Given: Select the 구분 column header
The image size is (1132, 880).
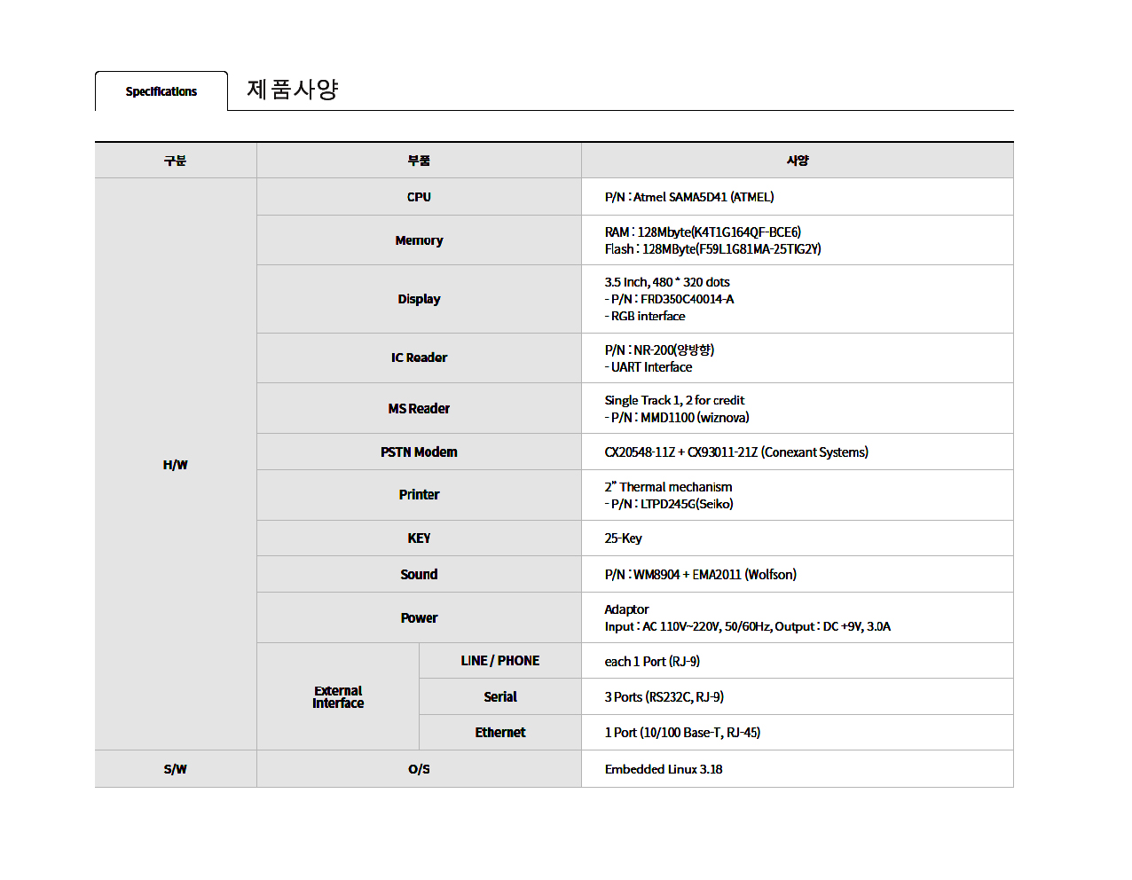Looking at the screenshot, I should pos(175,161).
